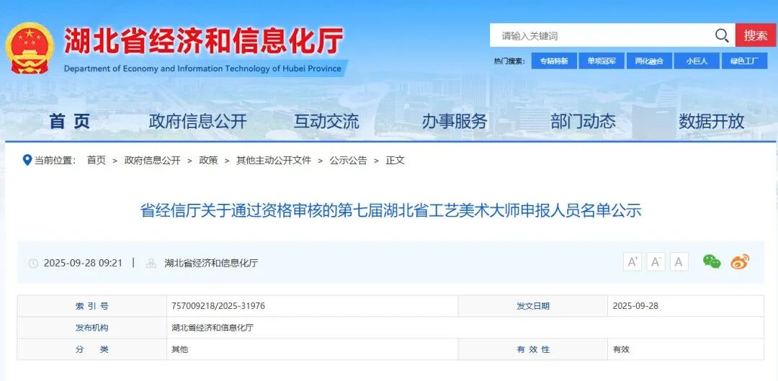Share article via WeChat icon
The width and height of the screenshot is (778, 381).
(x=712, y=262)
